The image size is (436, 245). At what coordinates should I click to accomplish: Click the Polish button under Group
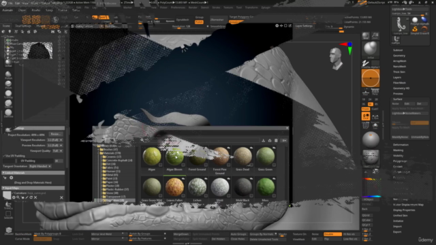199,22
